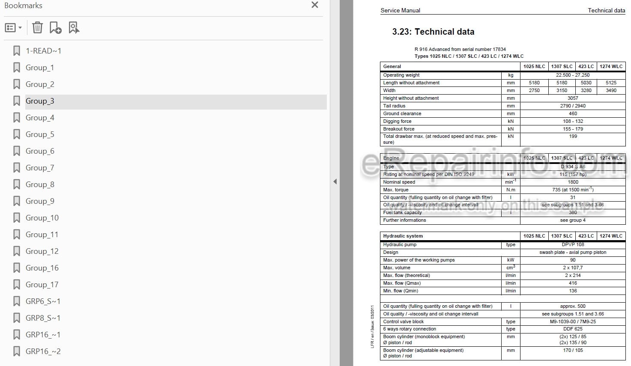
Task: Click 'see group 4' cell text
Action: [573, 220]
